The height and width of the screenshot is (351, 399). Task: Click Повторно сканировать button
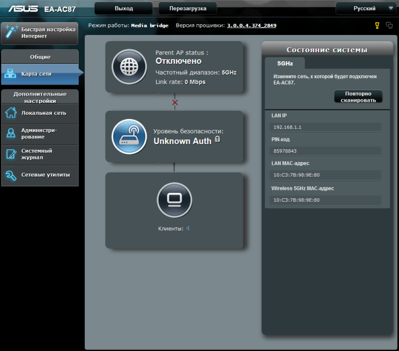click(x=358, y=97)
